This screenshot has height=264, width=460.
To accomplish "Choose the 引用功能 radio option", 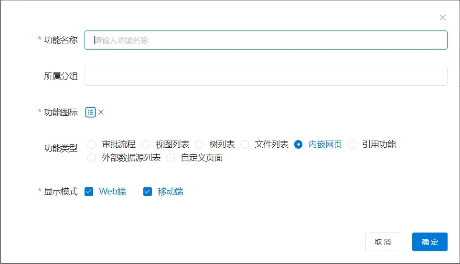I will 352,144.
